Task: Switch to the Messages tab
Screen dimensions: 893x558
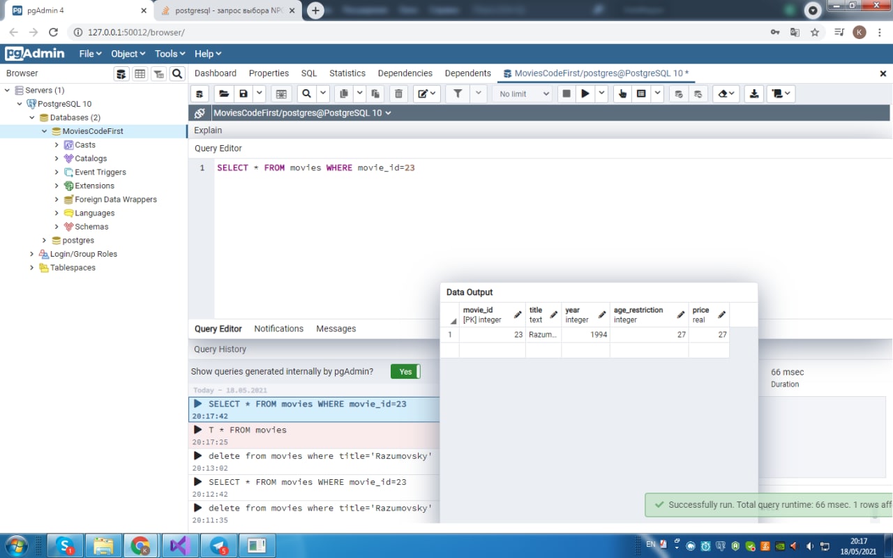Action: click(x=336, y=329)
